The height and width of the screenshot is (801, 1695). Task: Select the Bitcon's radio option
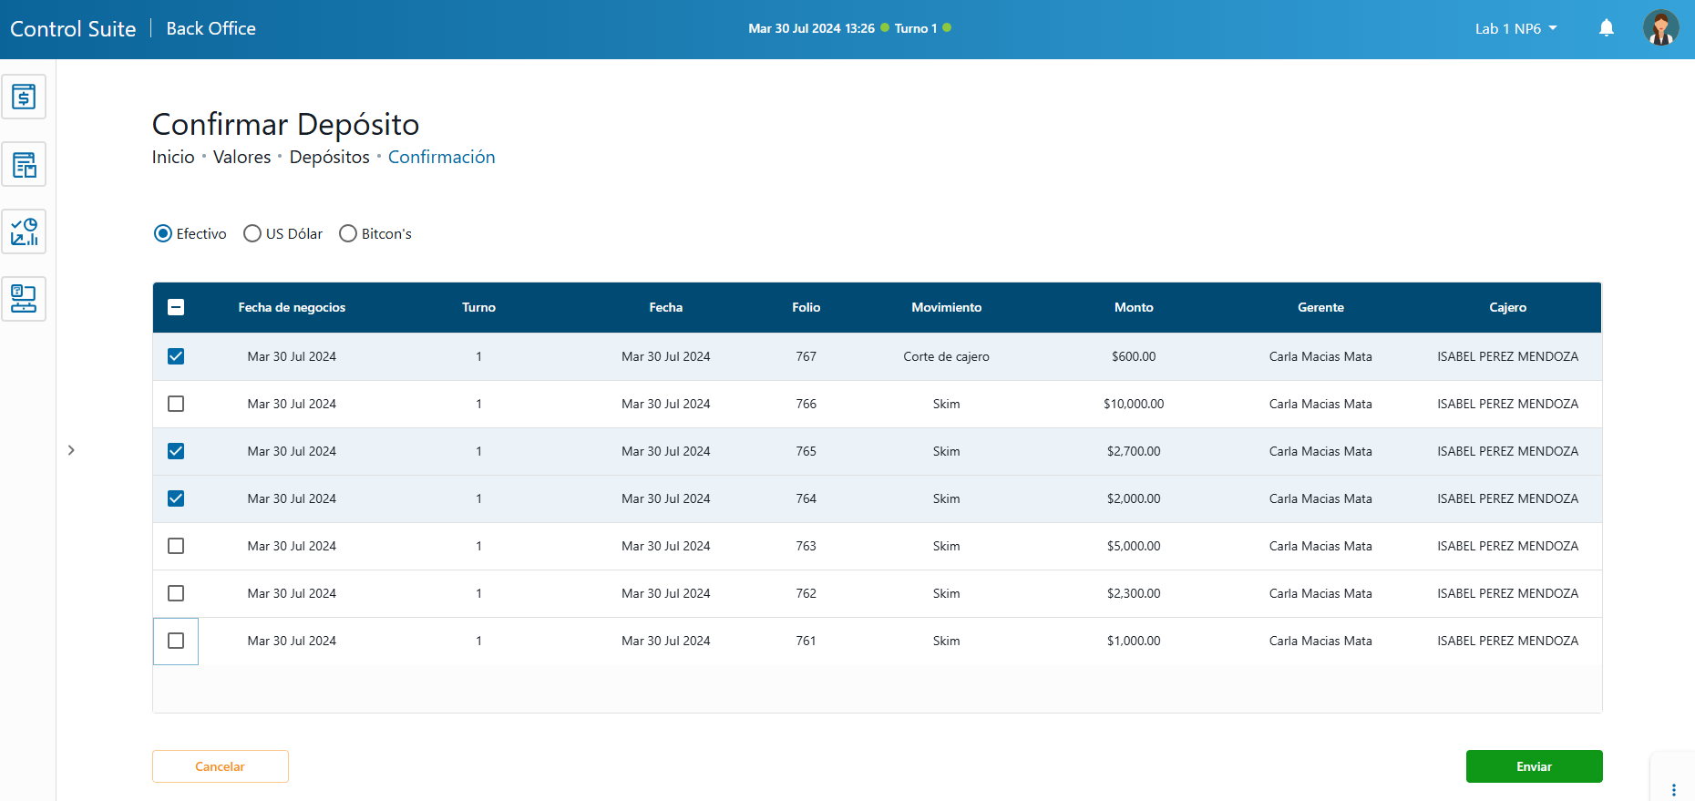(347, 234)
